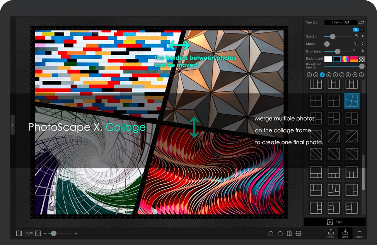Click the flip horizontal icon
This screenshot has height=245, width=377.
(x=289, y=233)
